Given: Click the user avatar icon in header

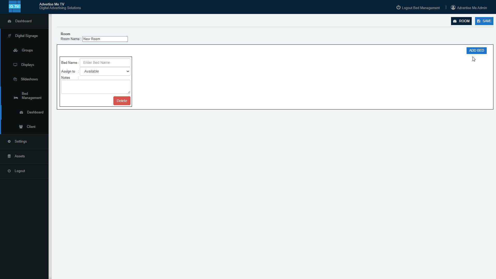Looking at the screenshot, I should (453, 7).
